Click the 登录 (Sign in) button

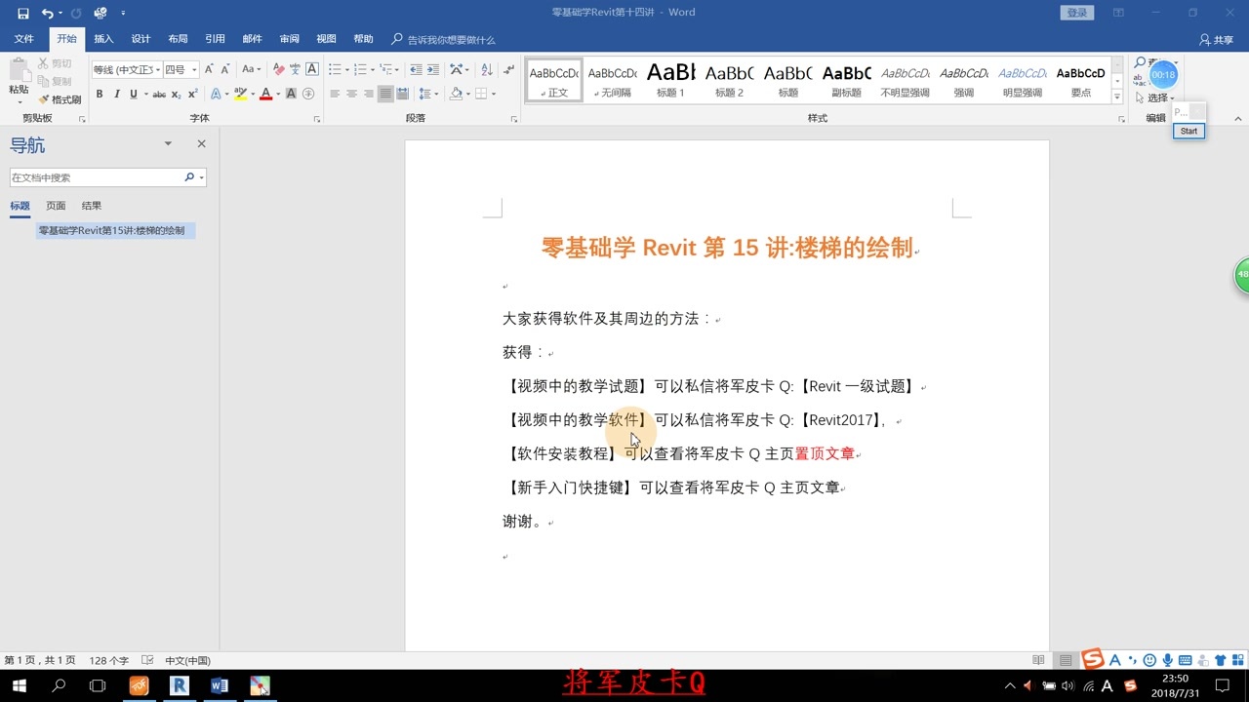[1076, 13]
